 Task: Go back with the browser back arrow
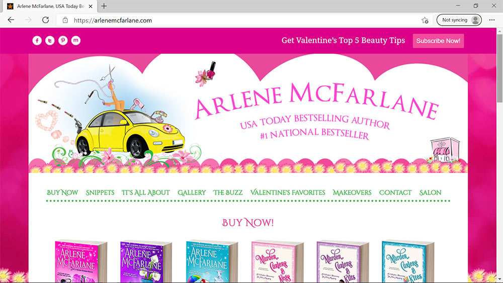[11, 20]
